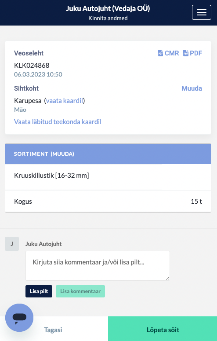The image size is (217, 341).
Task: Click the waybill number KLK024868
Action: (x=32, y=65)
